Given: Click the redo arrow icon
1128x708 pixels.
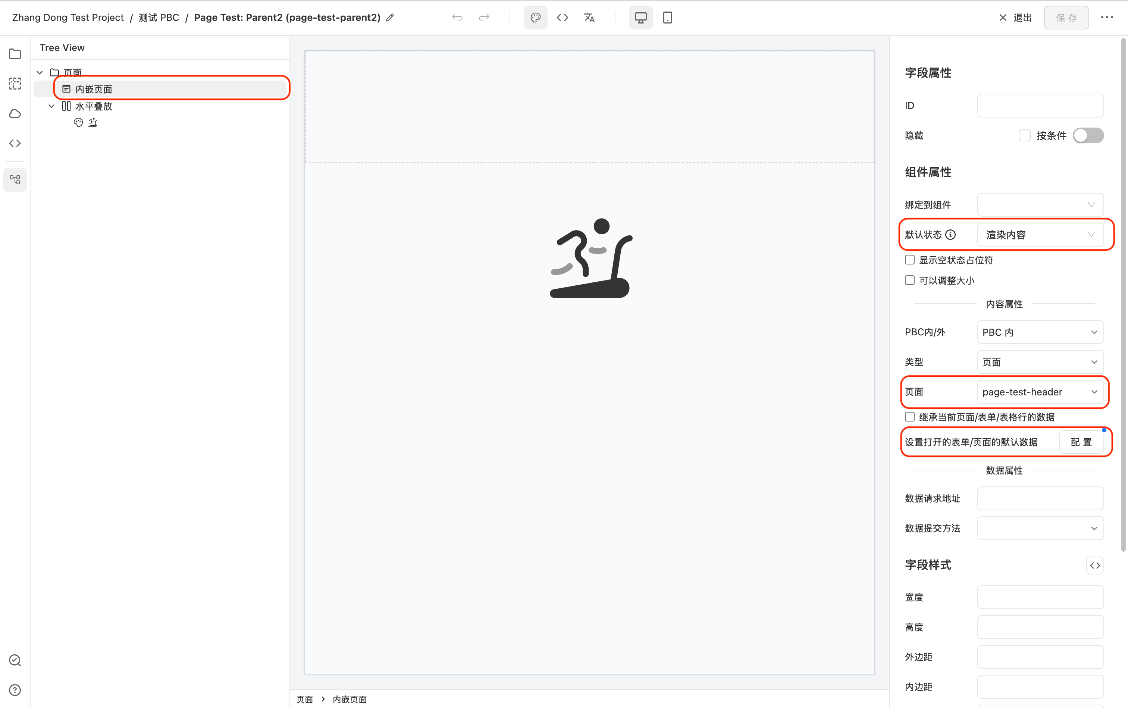Looking at the screenshot, I should [484, 18].
